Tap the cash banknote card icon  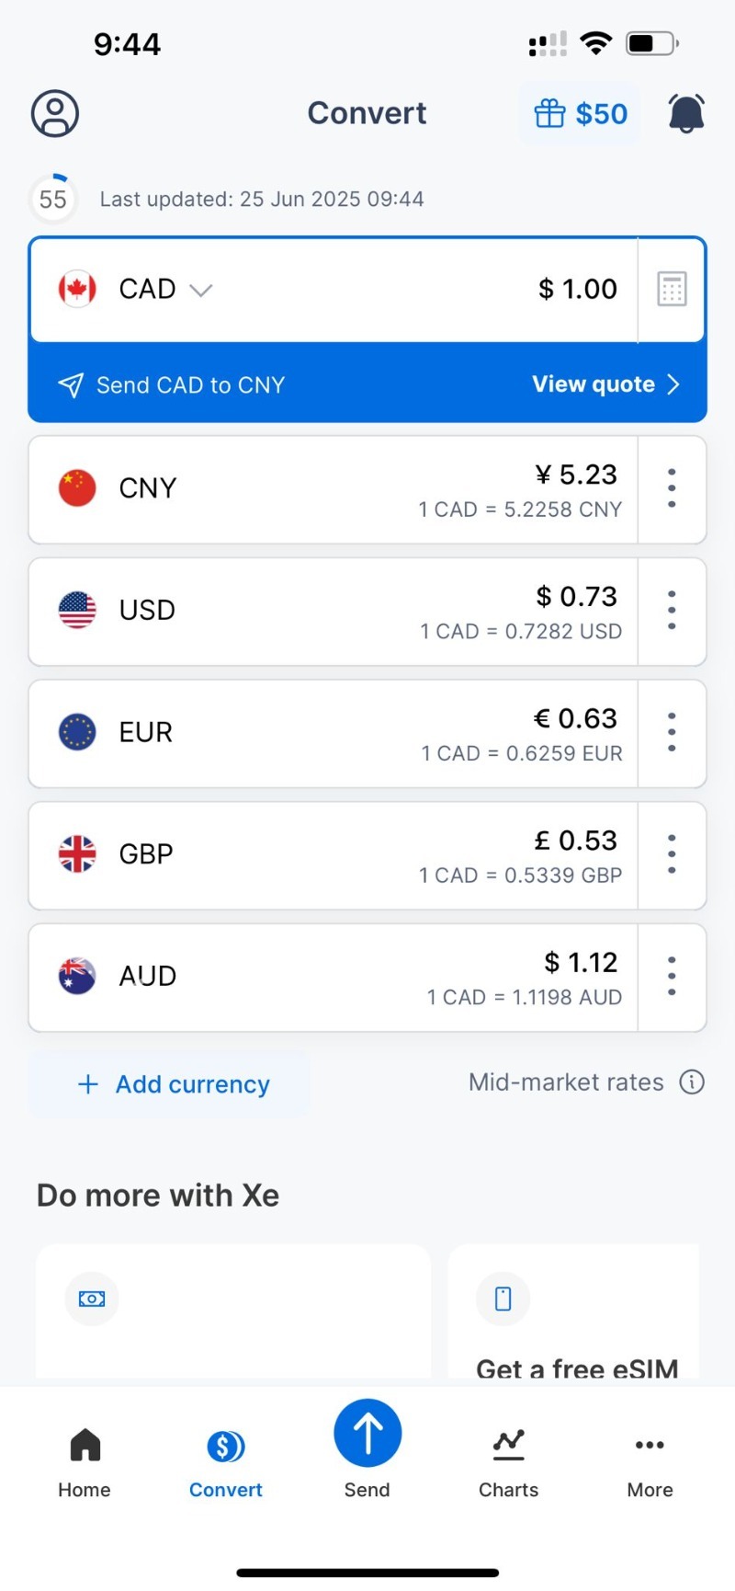point(92,1299)
